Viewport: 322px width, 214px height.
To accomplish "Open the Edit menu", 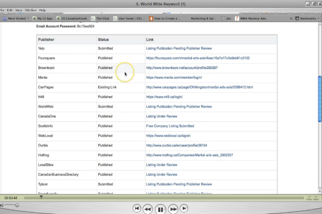I will [x=10, y=10].
